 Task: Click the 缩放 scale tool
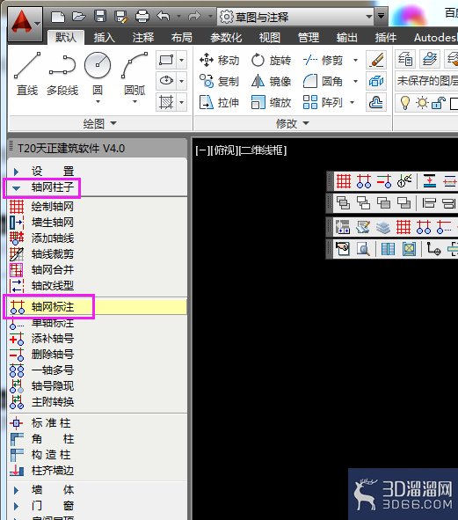(271, 102)
